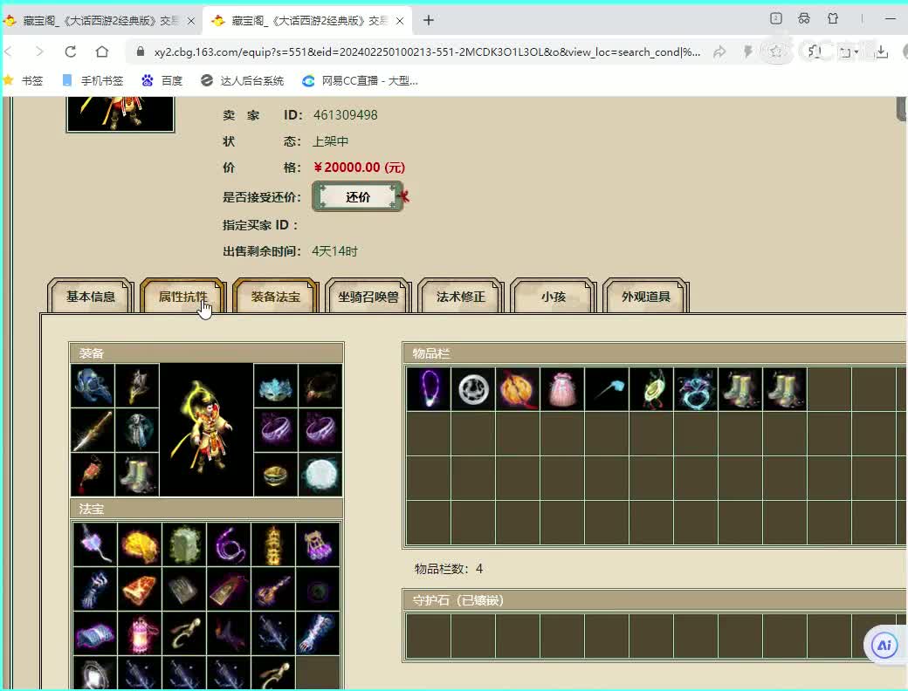
Task: Select the light blue feathered mask equipment
Action: click(x=276, y=386)
